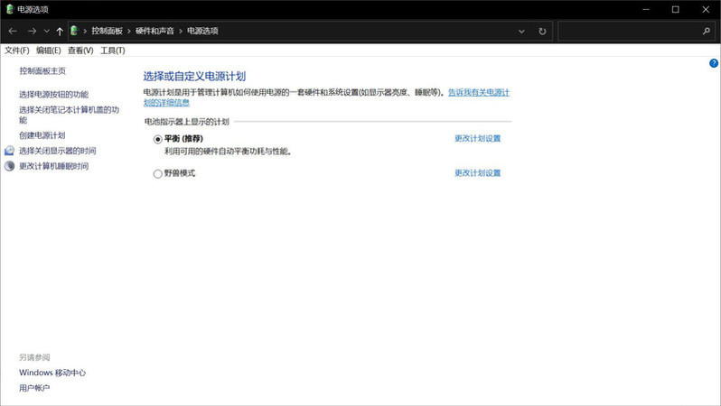The height and width of the screenshot is (406, 721).
Task: Open Windows 移动中心 link
Action: [x=52, y=373]
